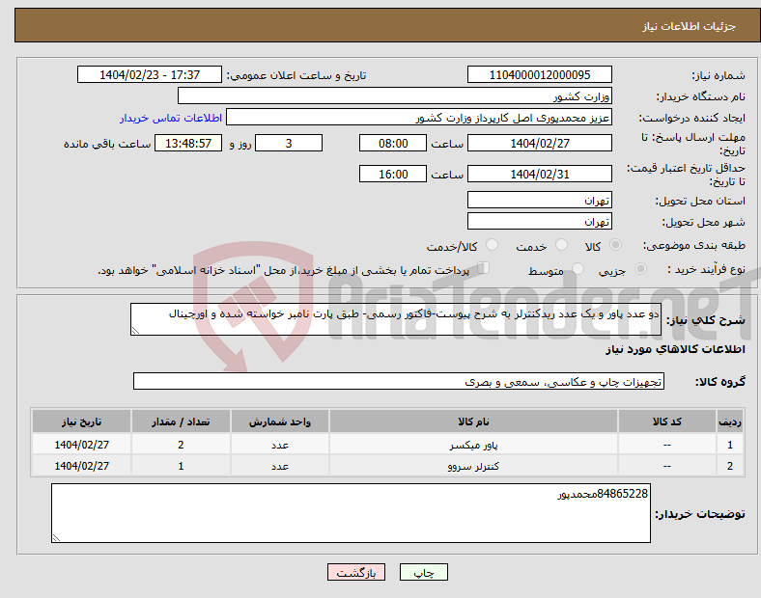Screen dimensions: 761x598
Task: Select the متوسط purchase type radio
Action: point(578,268)
